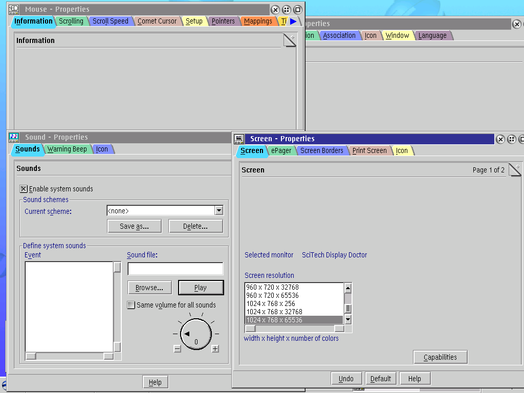Select the Information tab in Mouse Properties
The width and height of the screenshot is (524, 393).
[33, 21]
